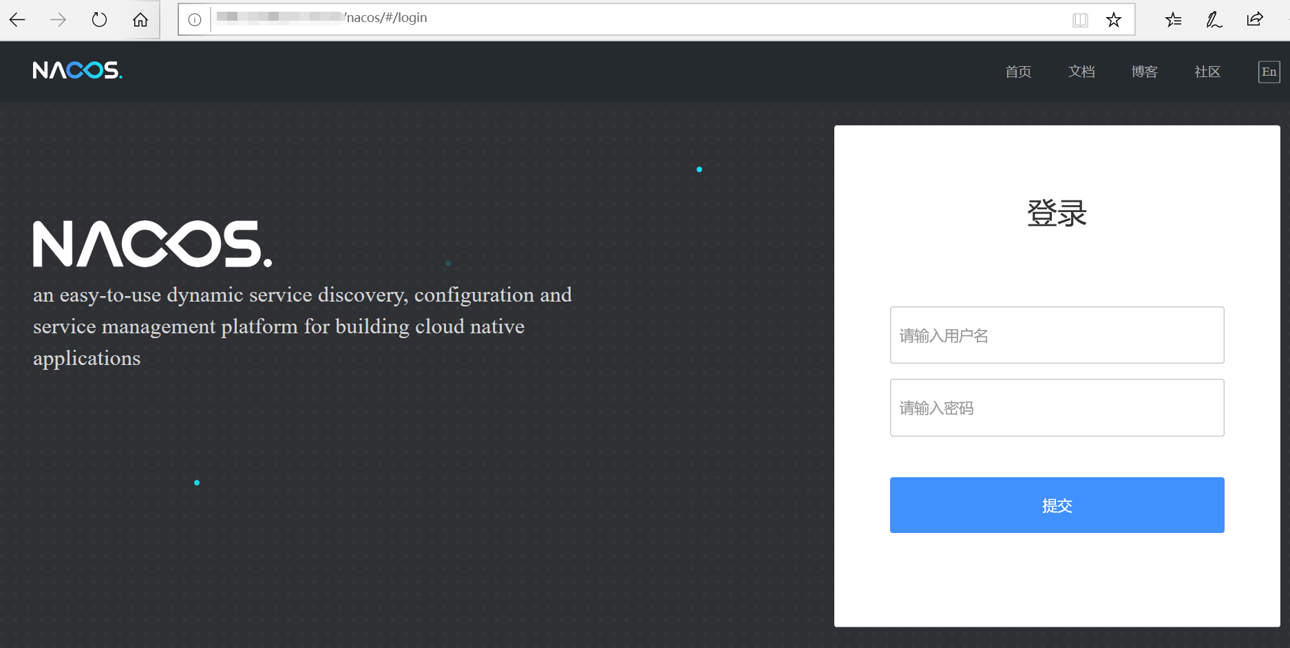Add page to favorites with star icon
The height and width of the screenshot is (648, 1290).
click(1114, 20)
